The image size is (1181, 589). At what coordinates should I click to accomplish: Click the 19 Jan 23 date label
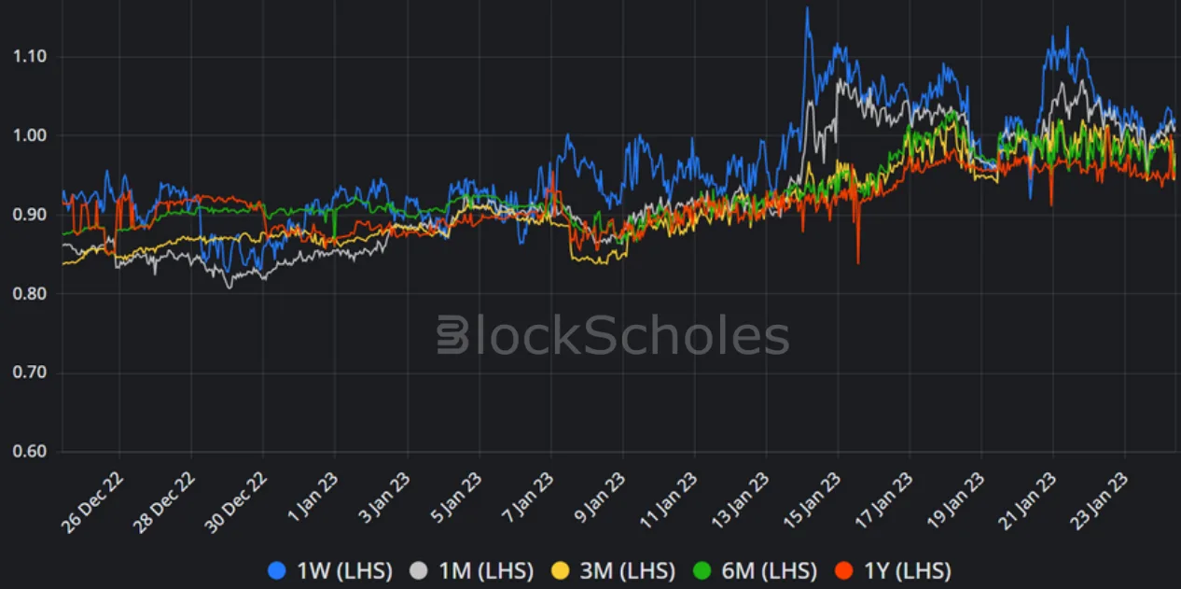pos(955,498)
